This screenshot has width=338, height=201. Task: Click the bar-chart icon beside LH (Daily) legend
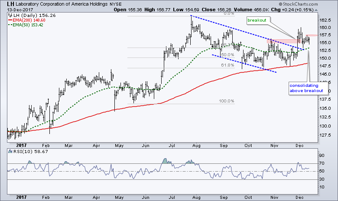tap(10, 15)
